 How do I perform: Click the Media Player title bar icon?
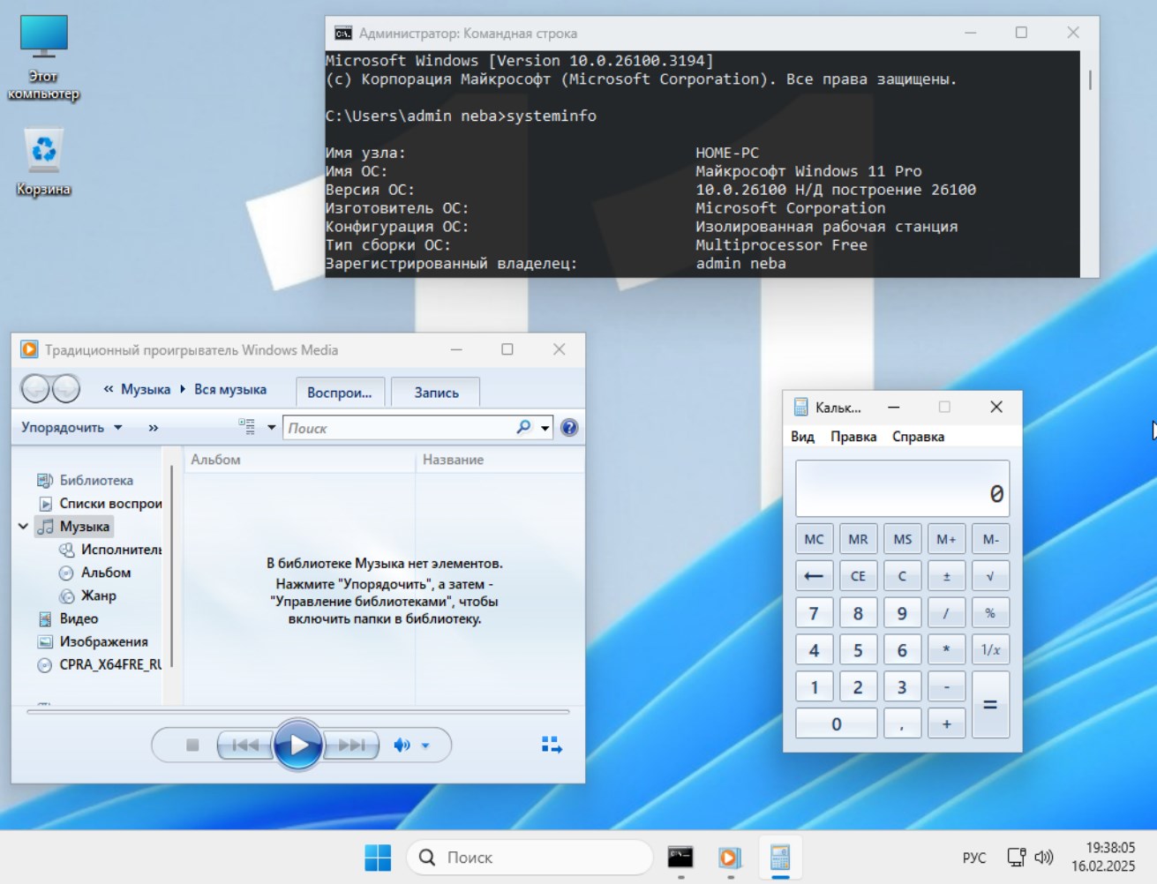click(29, 349)
